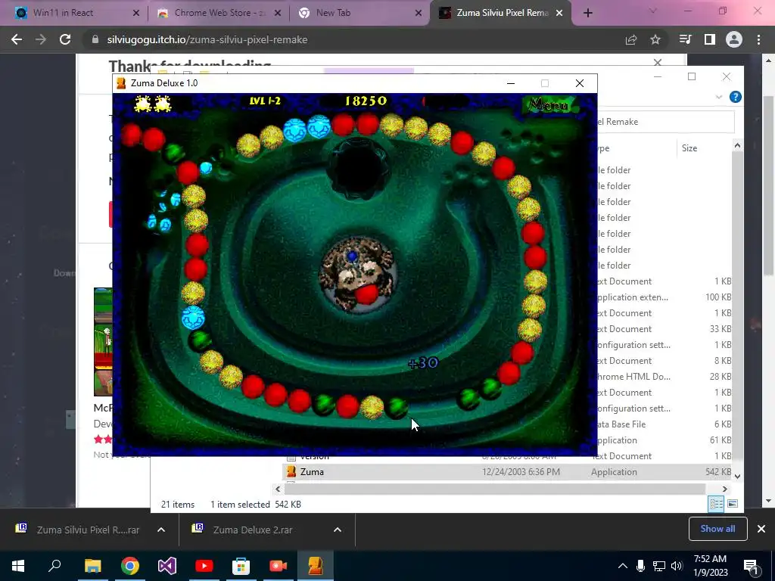This screenshot has width=775, height=581.
Task: Open the notification center icon
Action: click(750, 566)
